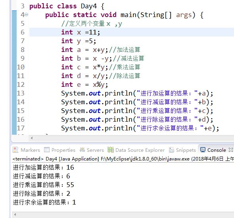Click console horizontal scrollbar left arrow
The height and width of the screenshot is (218, 234).
coord(15,215)
